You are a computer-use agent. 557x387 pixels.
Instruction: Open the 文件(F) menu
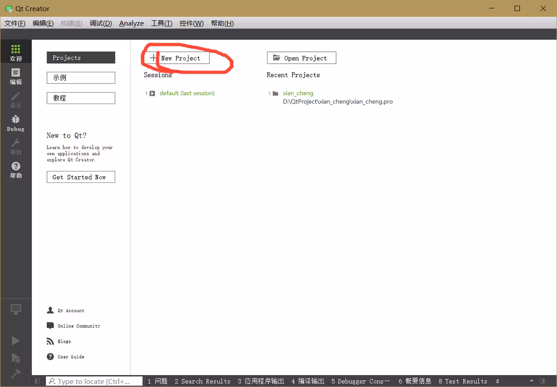click(x=15, y=23)
